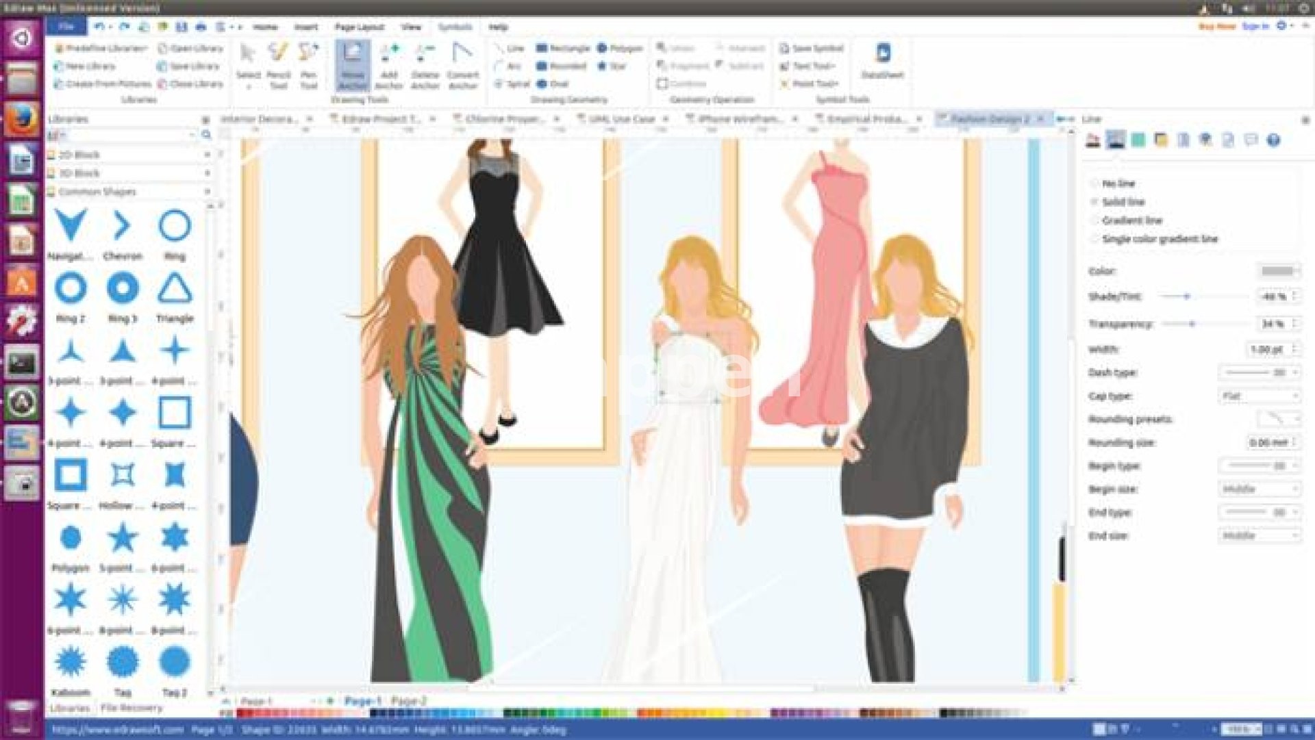
Task: Click the Delete Anchor tool
Action: pos(425,63)
